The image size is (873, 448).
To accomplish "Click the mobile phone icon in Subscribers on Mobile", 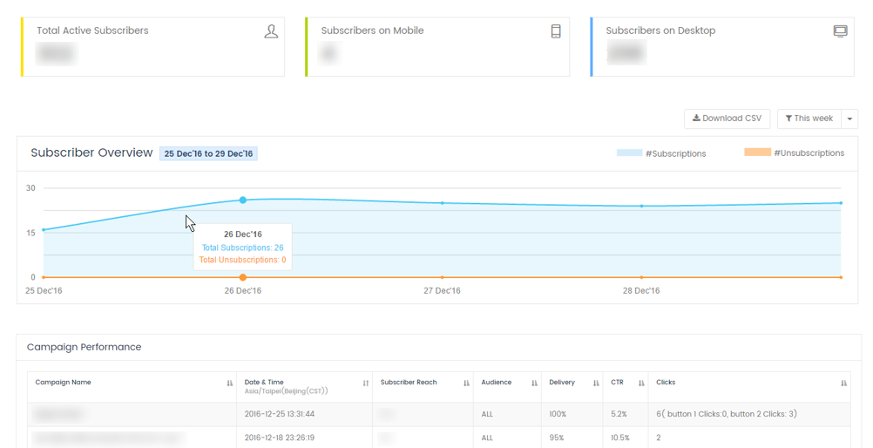I will click(x=556, y=31).
